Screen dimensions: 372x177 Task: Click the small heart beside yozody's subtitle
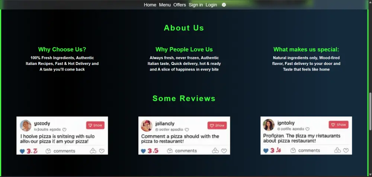(x=64, y=130)
